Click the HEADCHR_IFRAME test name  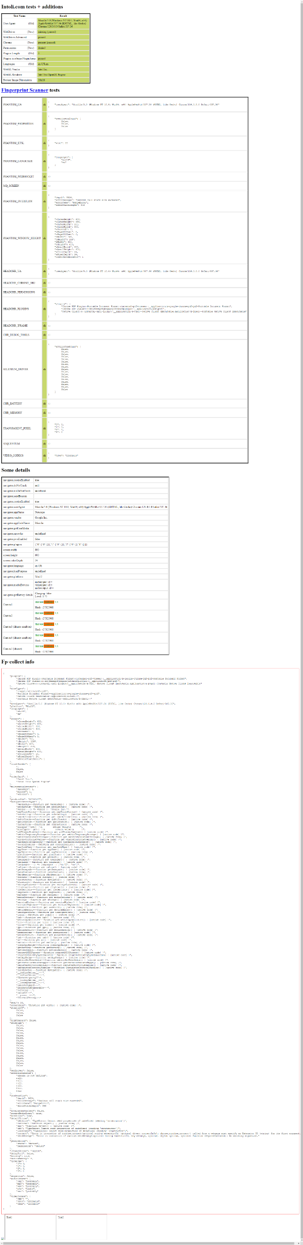click(15, 326)
